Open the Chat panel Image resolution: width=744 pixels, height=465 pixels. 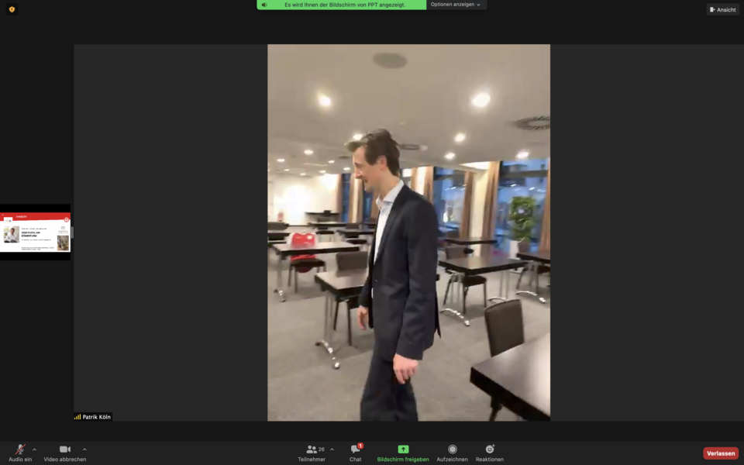point(355,453)
